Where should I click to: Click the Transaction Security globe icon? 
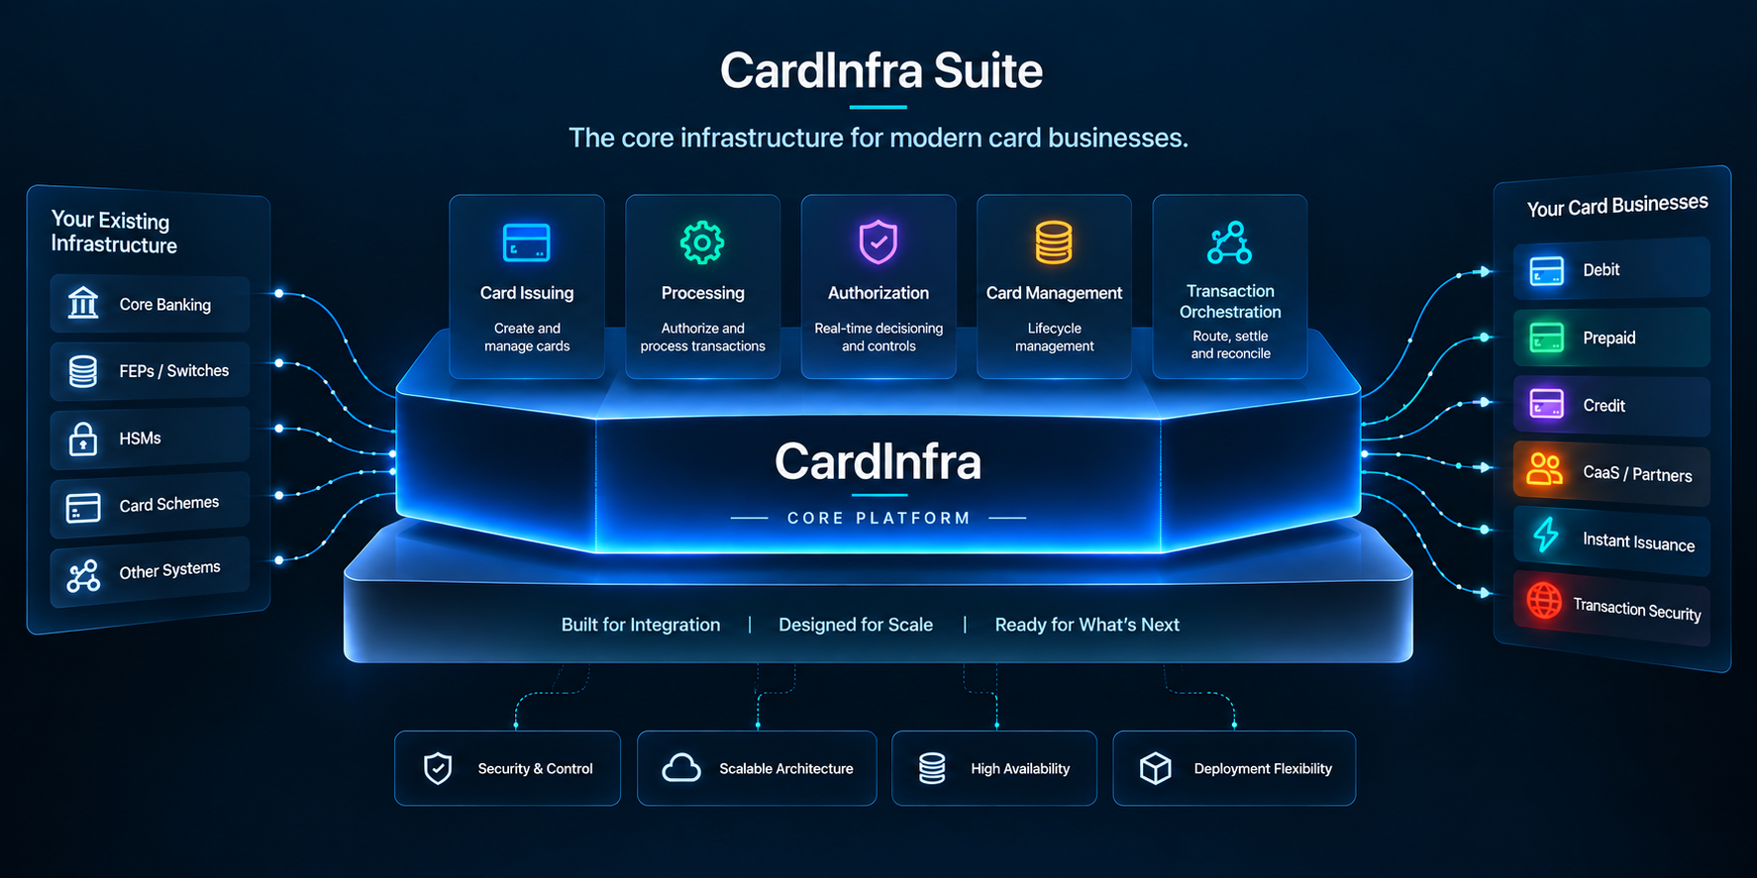[1544, 600]
